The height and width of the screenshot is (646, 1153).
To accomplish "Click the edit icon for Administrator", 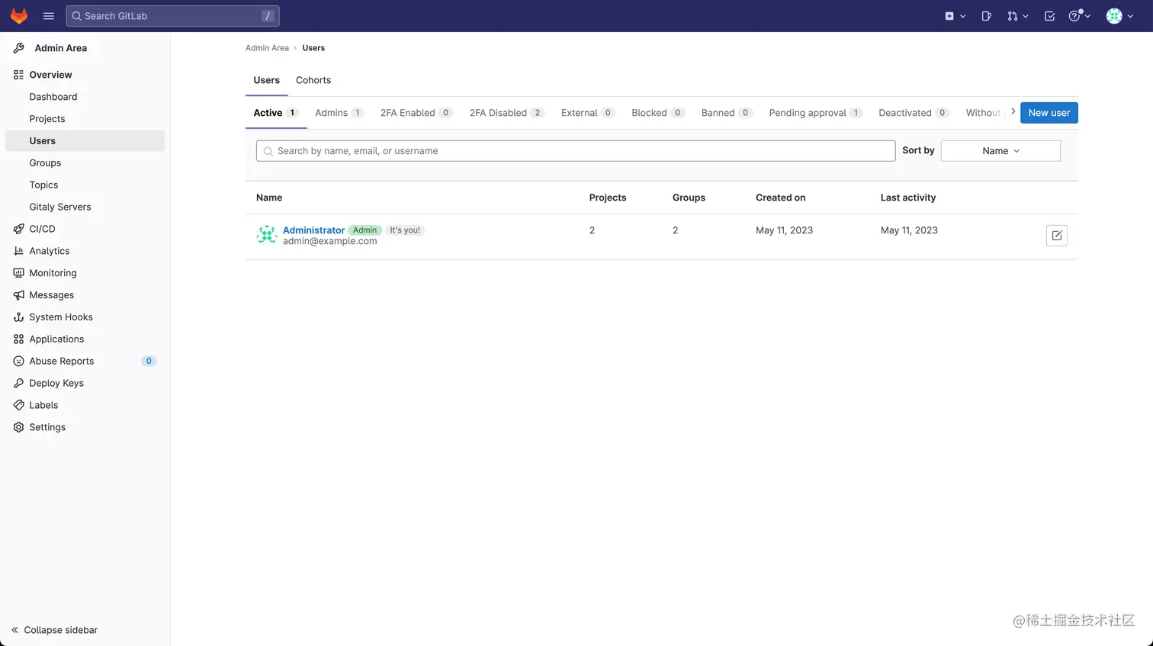I will pyautogui.click(x=1057, y=236).
